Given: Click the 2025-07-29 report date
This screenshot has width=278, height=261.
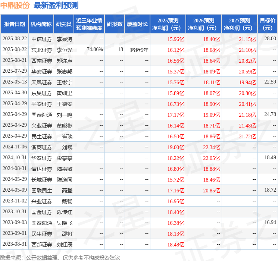Looking at the screenshot, I should [x=15, y=71].
